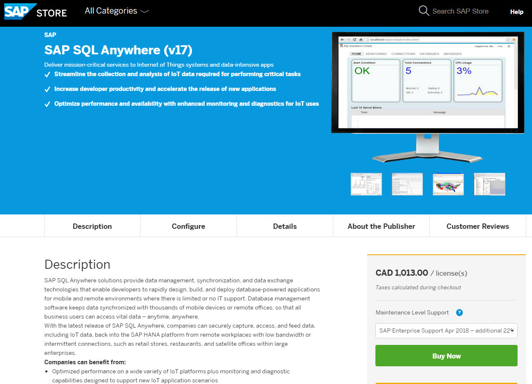This screenshot has width=532, height=384.
Task: Click the Deliver mission-critical services tagline
Action: (x=159, y=65)
